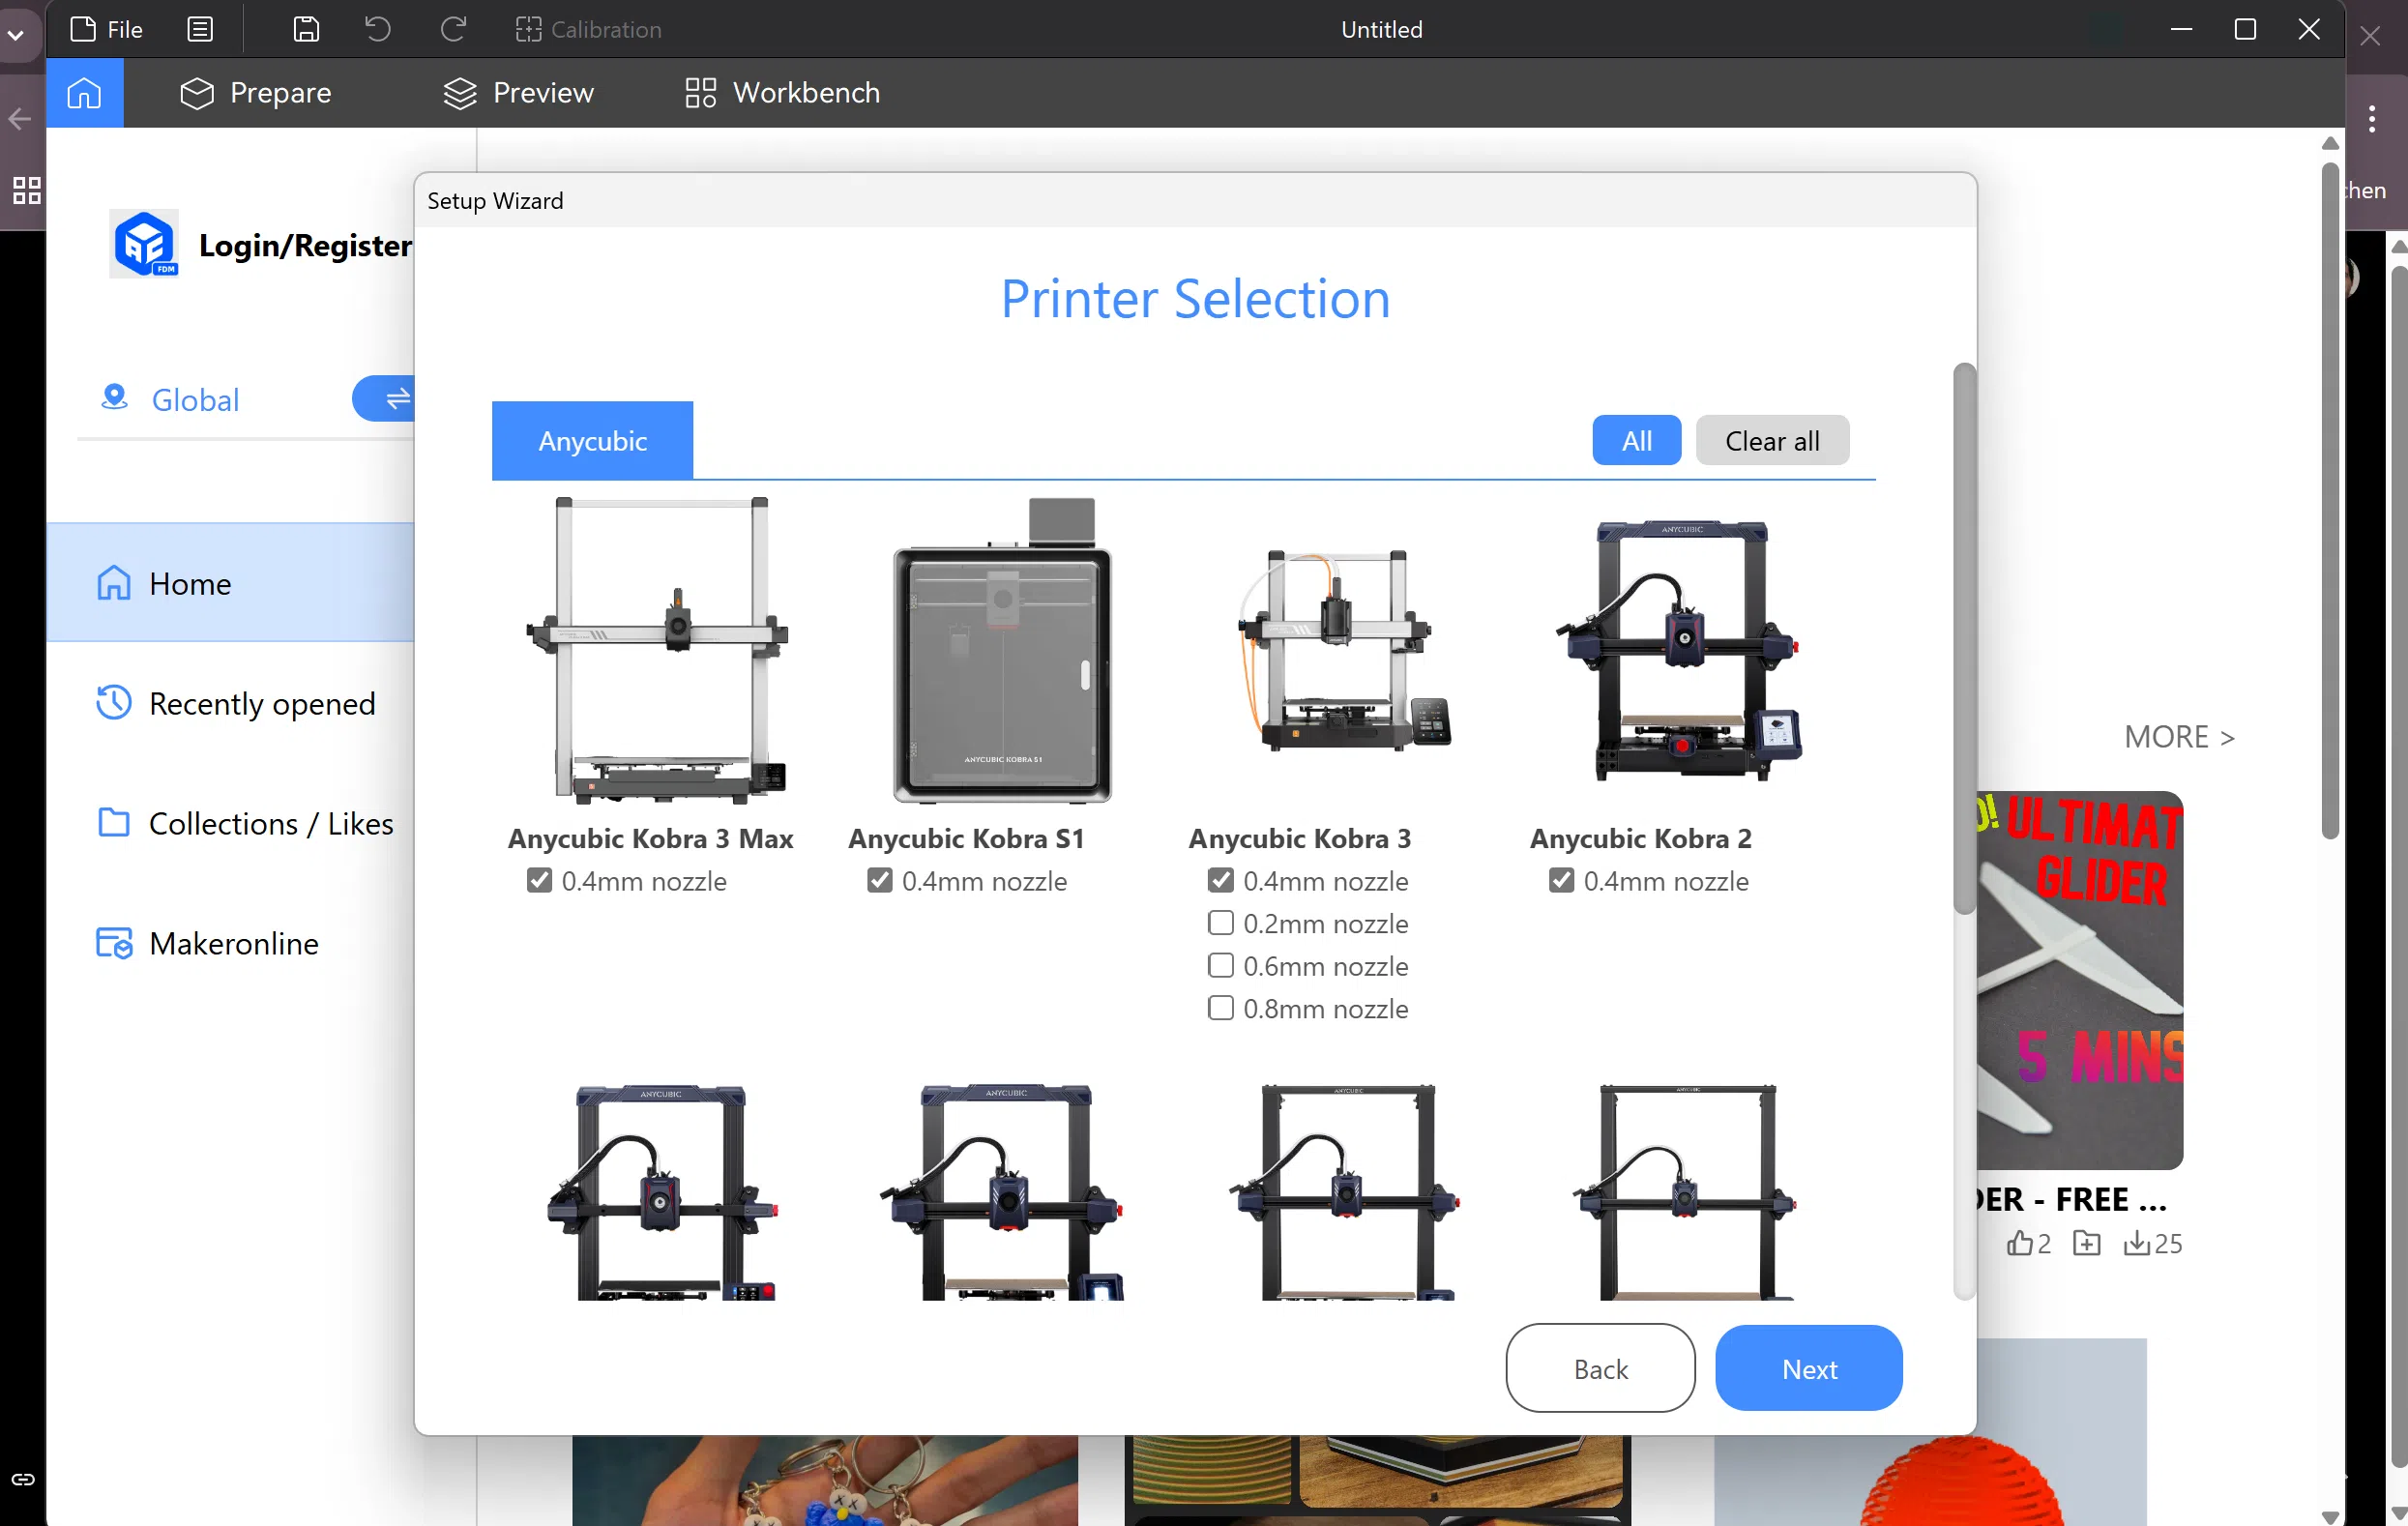Check 0.2mm nozzle for Anycubic Kobra 3

[x=1220, y=922]
